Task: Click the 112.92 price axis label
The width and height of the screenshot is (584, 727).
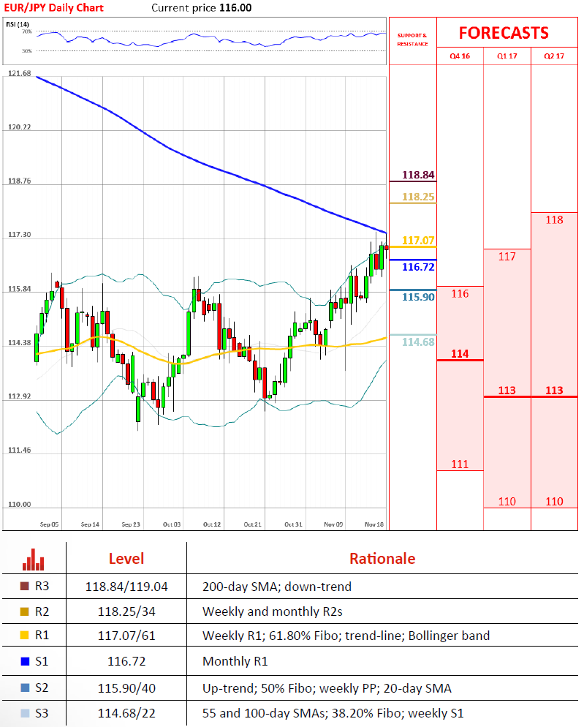Action: (x=20, y=396)
